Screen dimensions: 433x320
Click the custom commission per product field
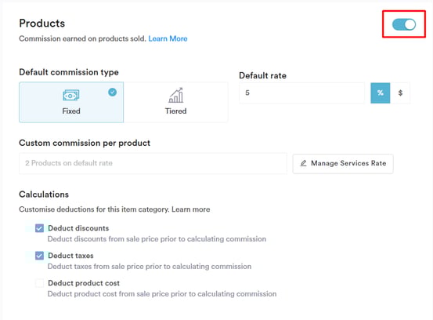click(x=153, y=163)
